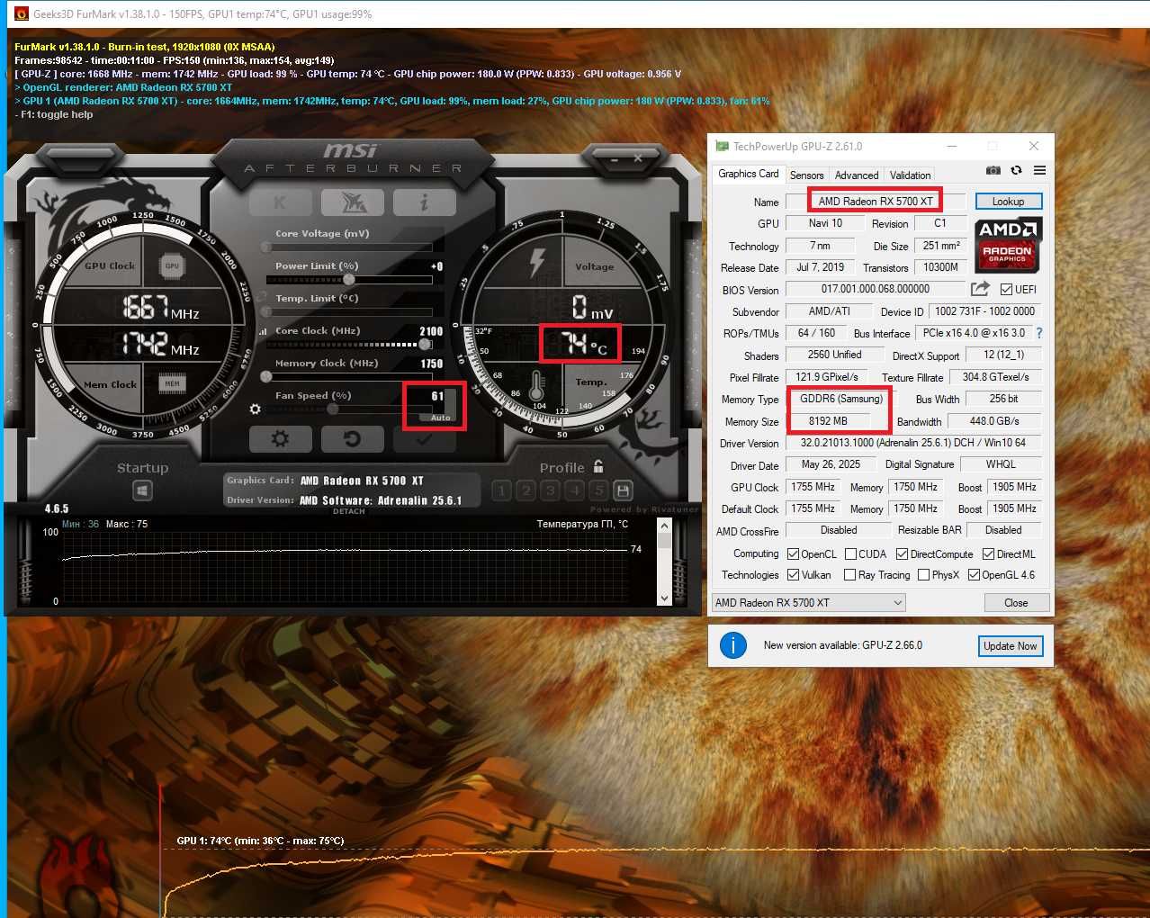Refresh GPU-Z readings with the refresh icon

[1016, 170]
